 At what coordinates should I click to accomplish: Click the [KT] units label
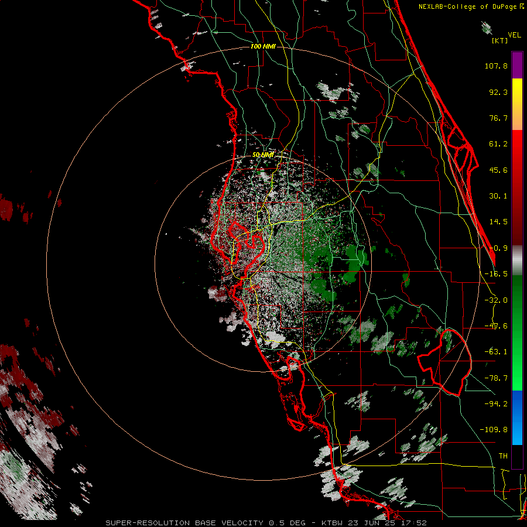coord(499,40)
